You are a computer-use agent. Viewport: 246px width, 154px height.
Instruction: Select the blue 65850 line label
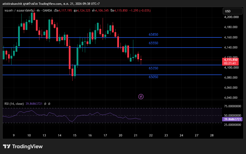point(153,34)
